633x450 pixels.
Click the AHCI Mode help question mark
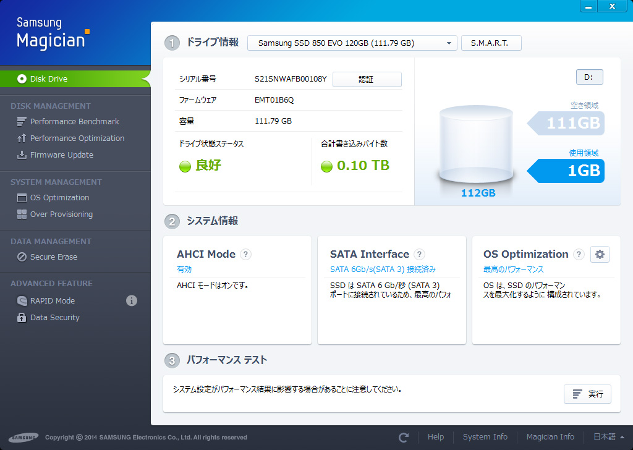point(245,254)
